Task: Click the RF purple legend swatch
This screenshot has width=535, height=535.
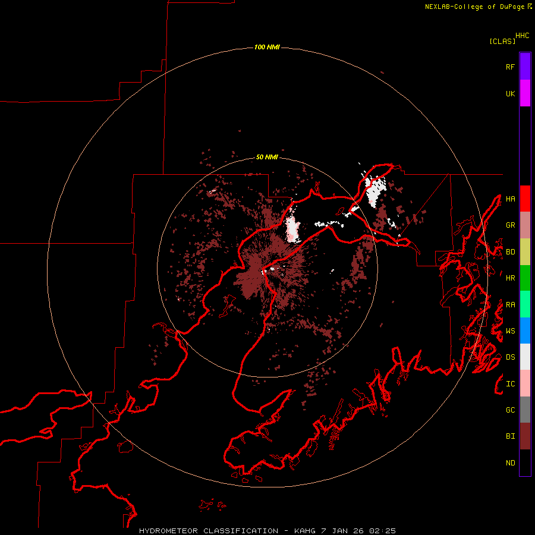Action: 525,67
